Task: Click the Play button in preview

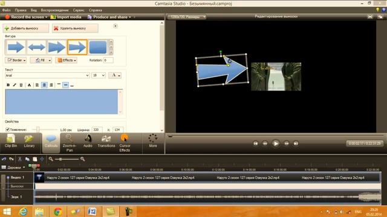Action: pos(276,143)
